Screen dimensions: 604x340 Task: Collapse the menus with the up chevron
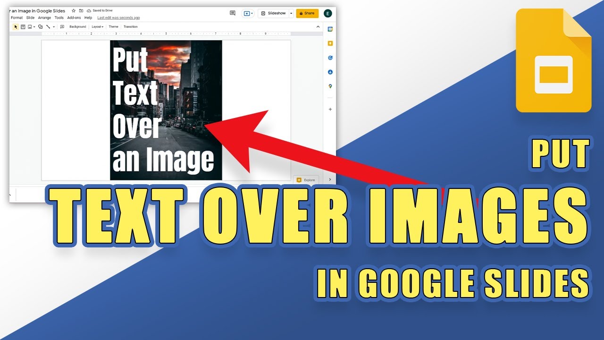[x=318, y=27]
